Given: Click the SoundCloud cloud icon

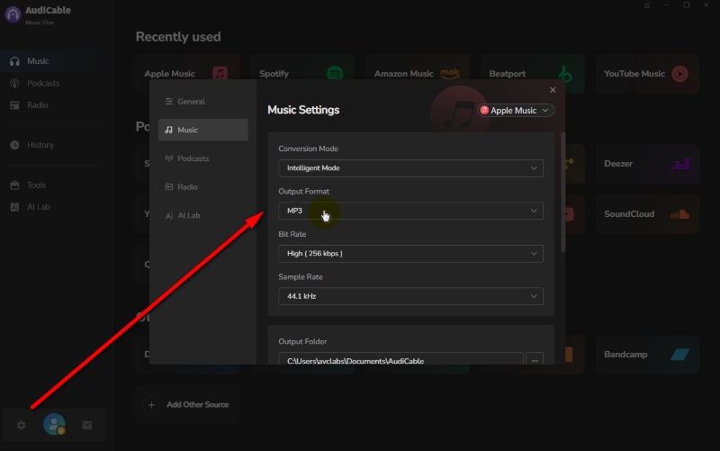Looking at the screenshot, I should (x=680, y=214).
